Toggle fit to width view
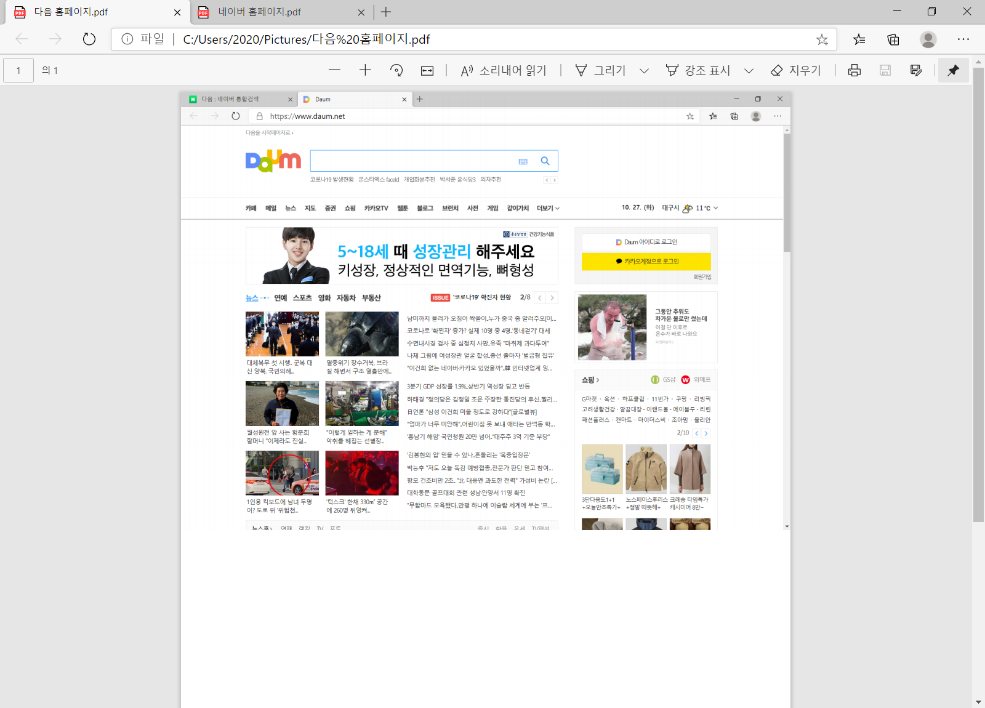The width and height of the screenshot is (985, 708). (x=427, y=70)
